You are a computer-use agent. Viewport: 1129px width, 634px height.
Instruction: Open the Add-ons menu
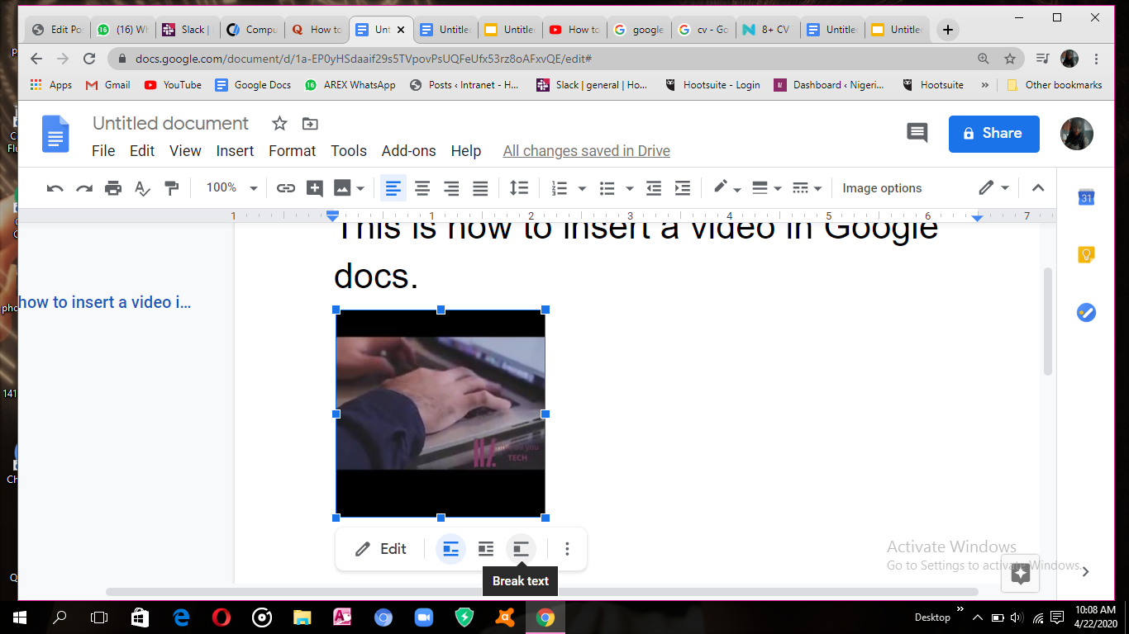click(x=408, y=151)
